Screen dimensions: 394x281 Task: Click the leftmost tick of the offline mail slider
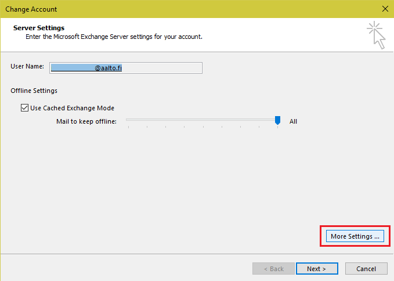click(128, 126)
